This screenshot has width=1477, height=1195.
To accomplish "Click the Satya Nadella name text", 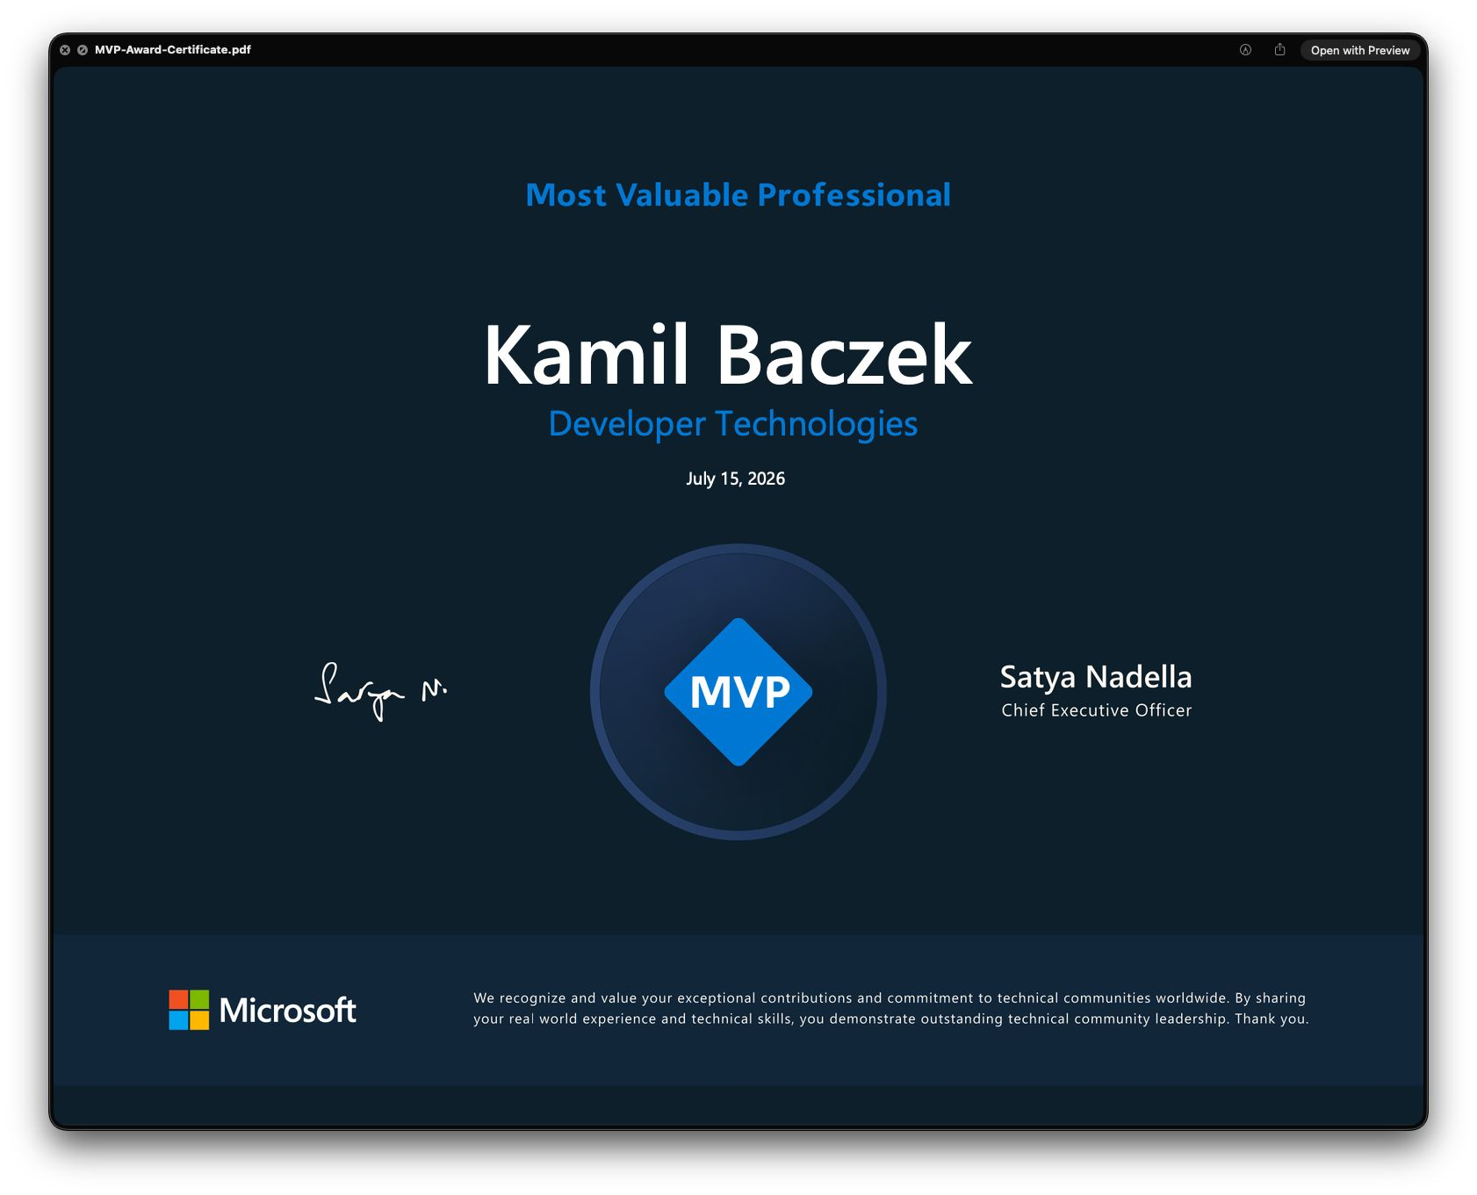I will (x=1096, y=677).
